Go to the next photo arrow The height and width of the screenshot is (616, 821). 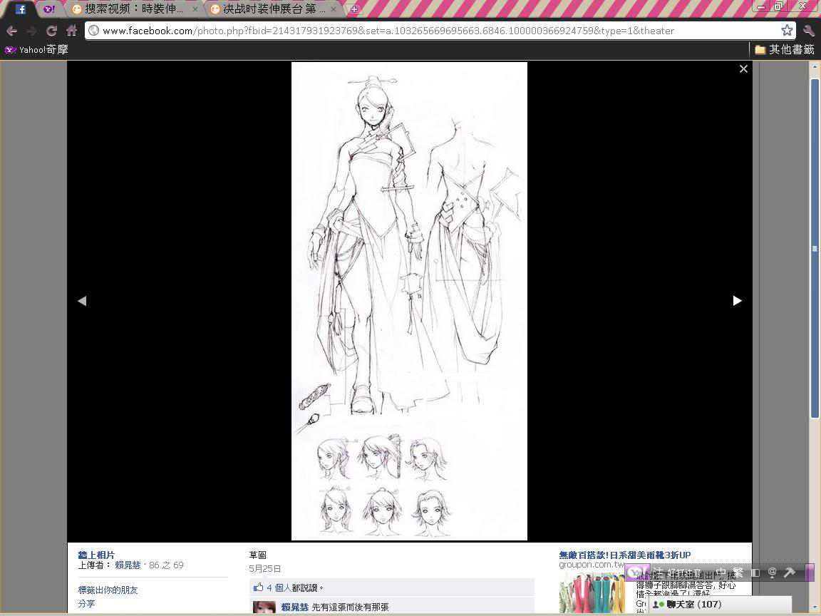737,301
